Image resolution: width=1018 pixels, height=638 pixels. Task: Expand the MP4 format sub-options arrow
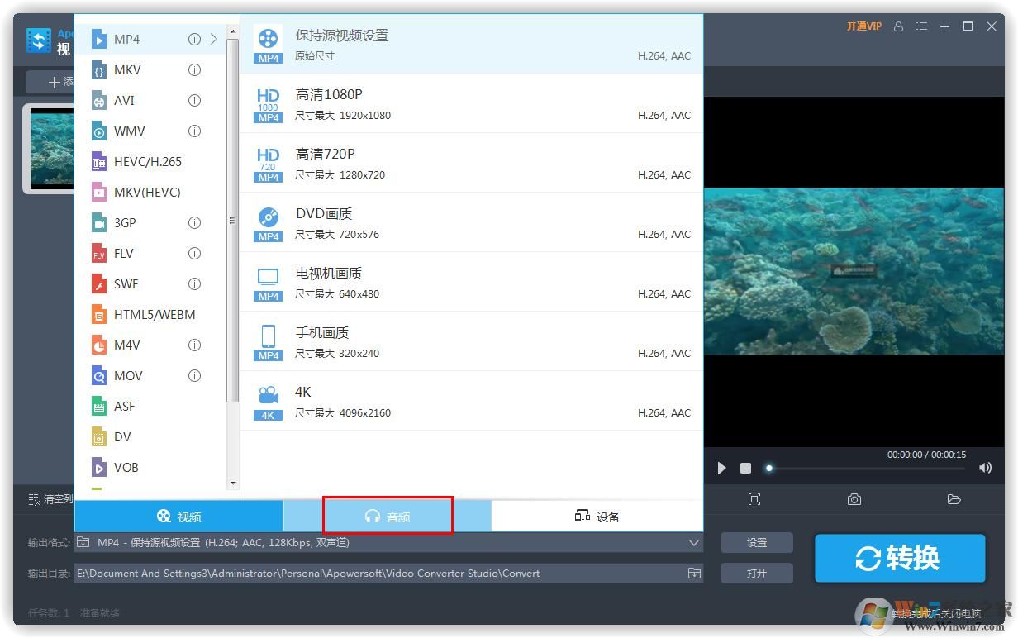[x=213, y=39]
